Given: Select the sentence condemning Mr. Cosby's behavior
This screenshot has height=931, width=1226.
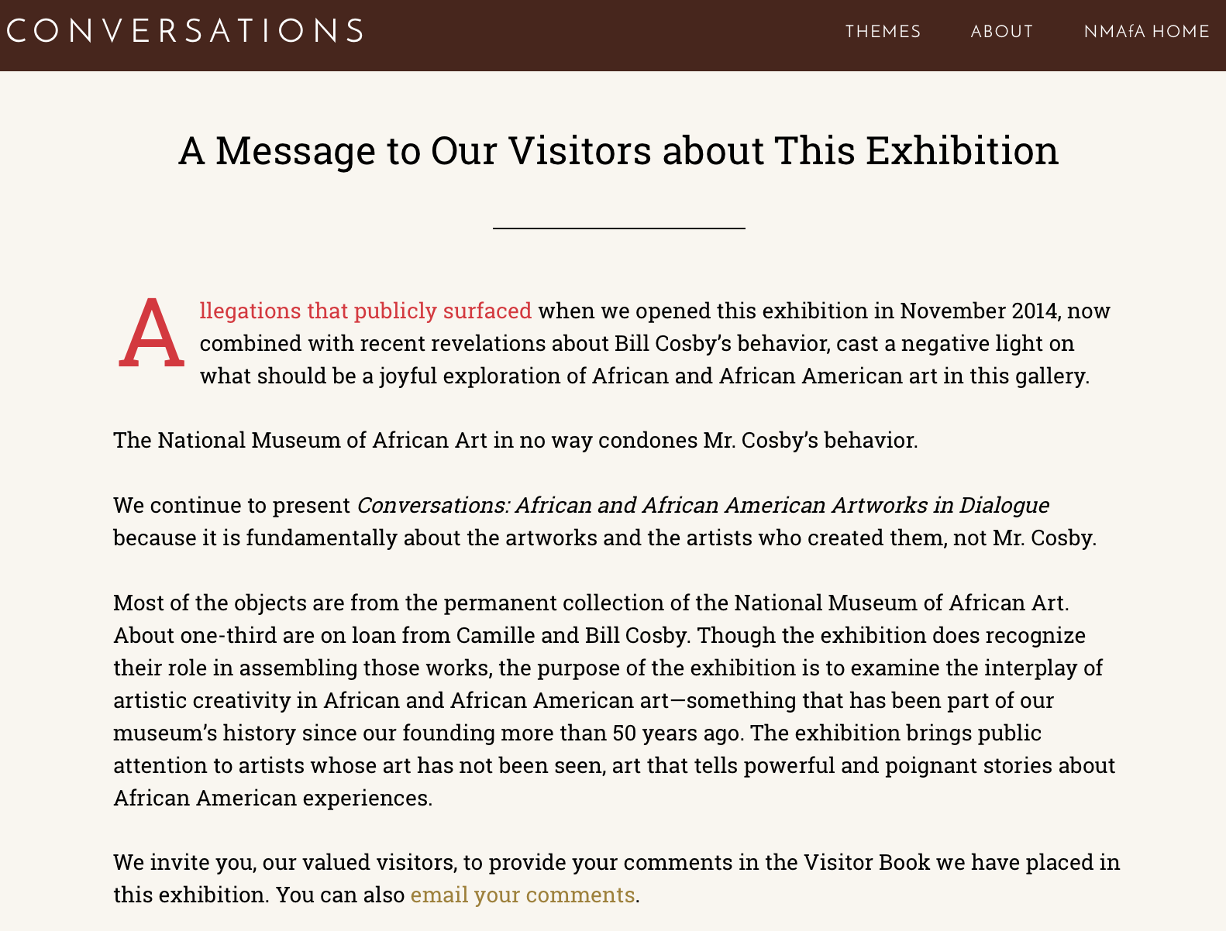Looking at the screenshot, I should coord(515,440).
